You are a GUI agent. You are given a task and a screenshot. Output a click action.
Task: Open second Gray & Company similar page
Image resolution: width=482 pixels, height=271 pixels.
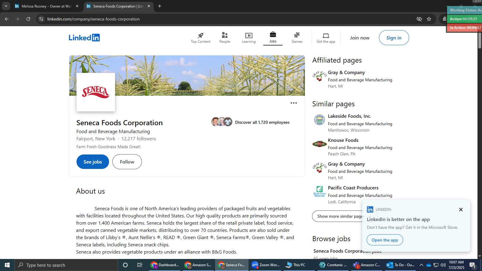click(x=346, y=164)
